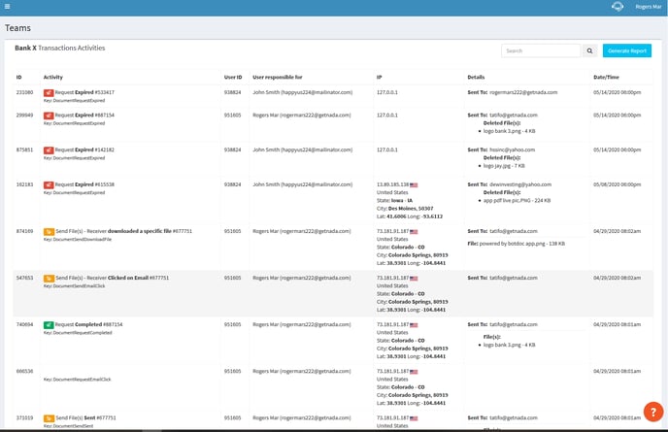Click the Teams page heading
Image resolution: width=668 pixels, height=432 pixels.
tap(18, 28)
